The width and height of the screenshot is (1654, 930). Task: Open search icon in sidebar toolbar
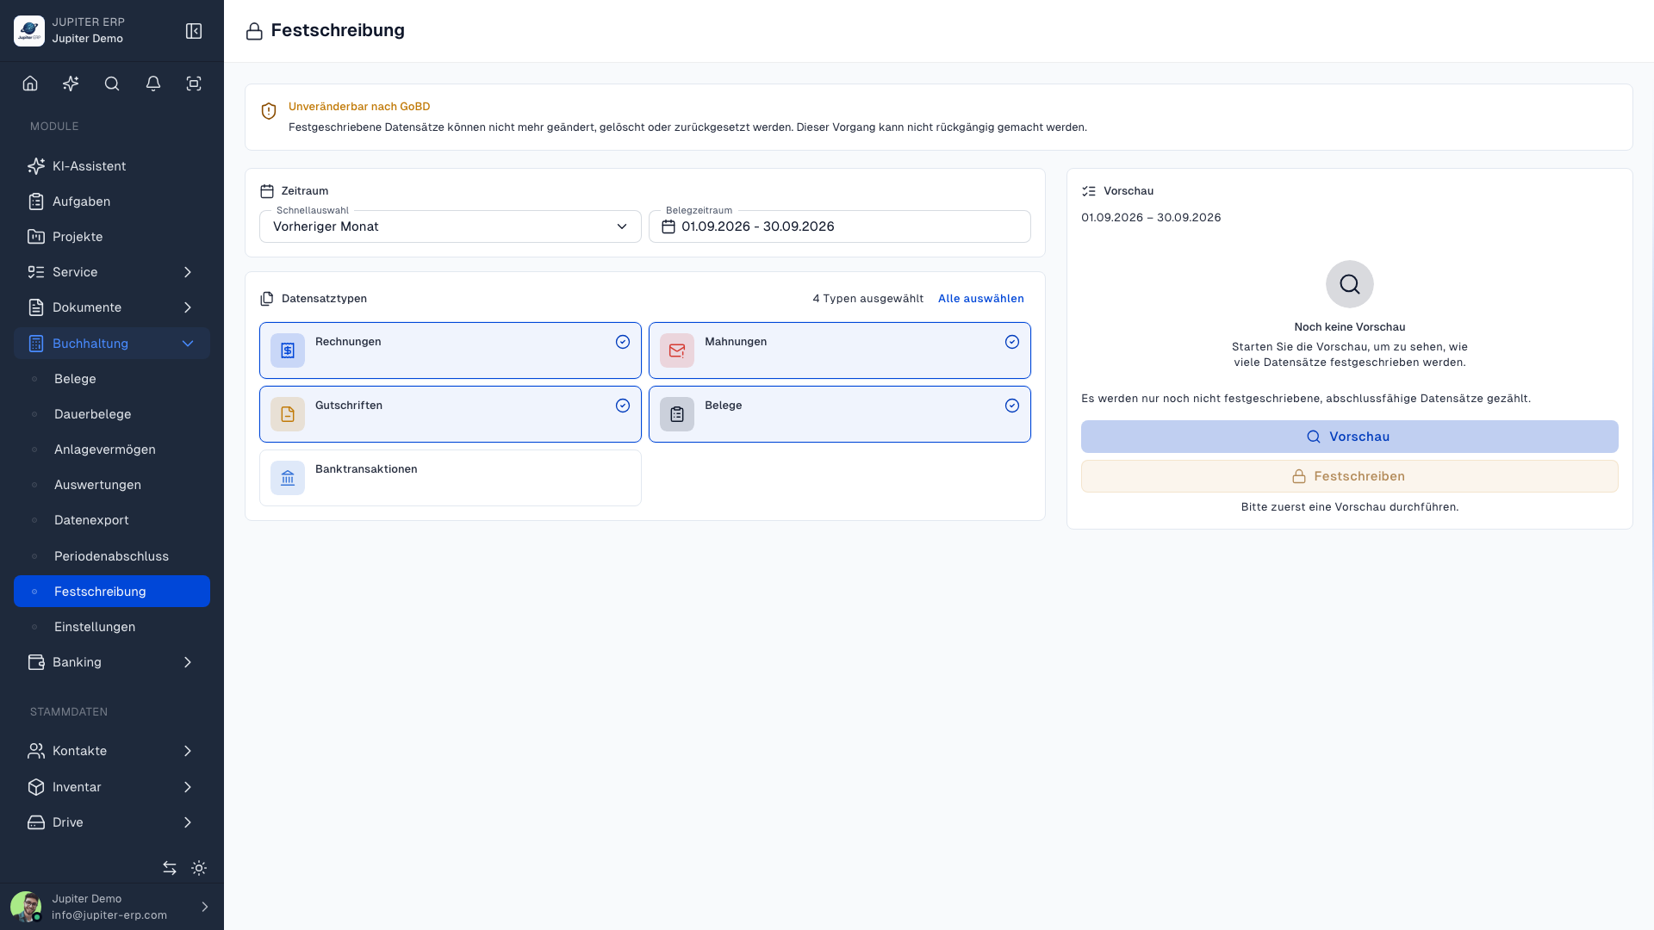(112, 84)
